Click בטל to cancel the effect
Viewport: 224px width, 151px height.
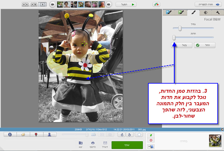181,45
